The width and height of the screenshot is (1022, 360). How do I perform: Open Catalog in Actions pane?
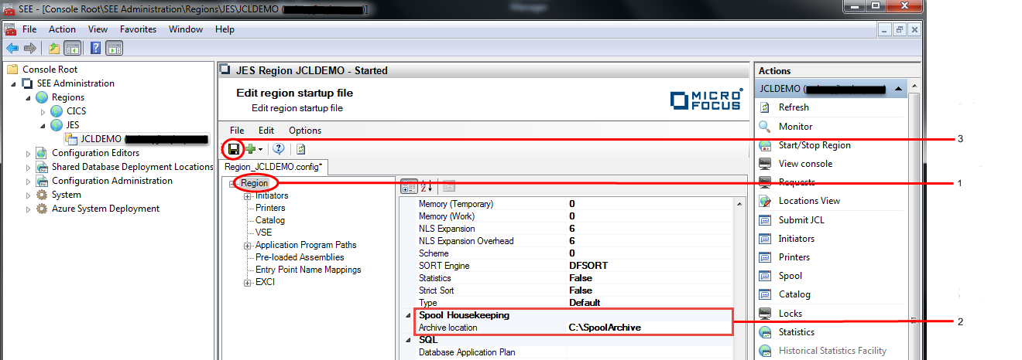click(x=794, y=294)
